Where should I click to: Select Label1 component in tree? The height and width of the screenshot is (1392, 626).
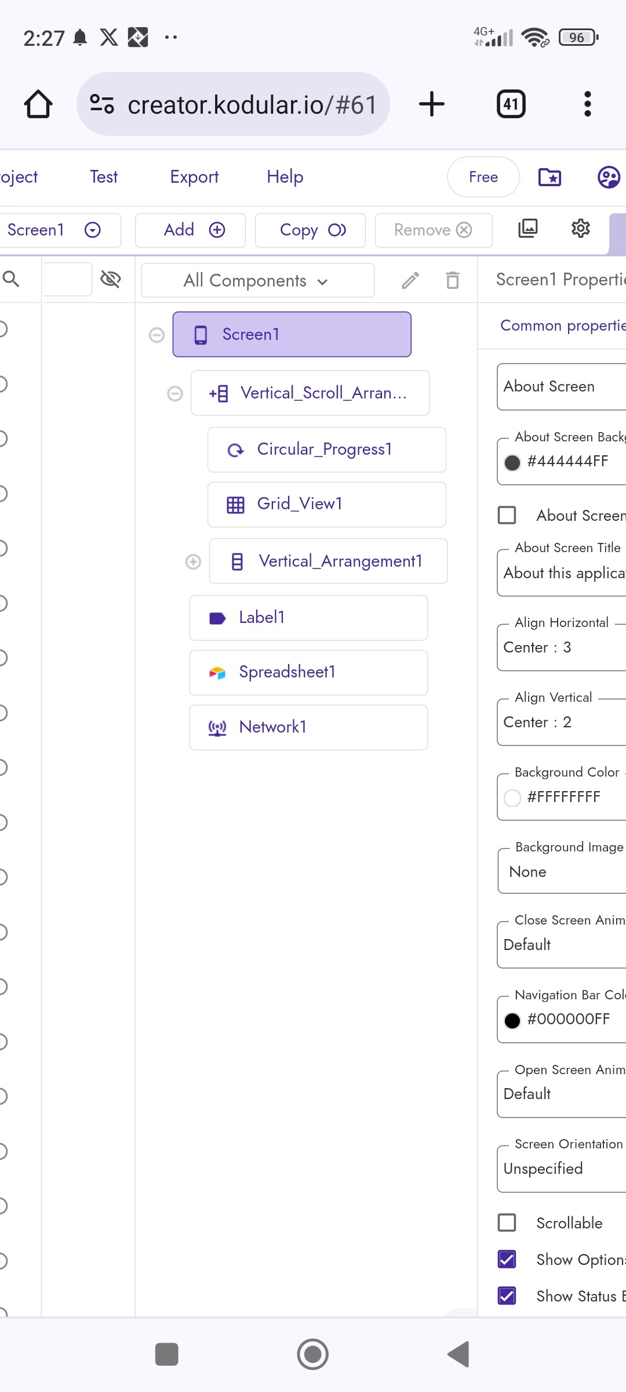pyautogui.click(x=308, y=618)
